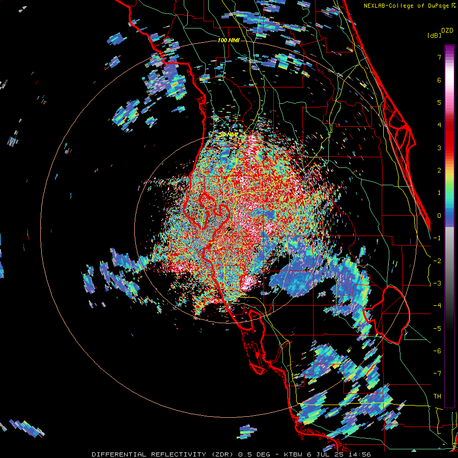
Task: Select the -6 value on the scale
Action: (437, 351)
